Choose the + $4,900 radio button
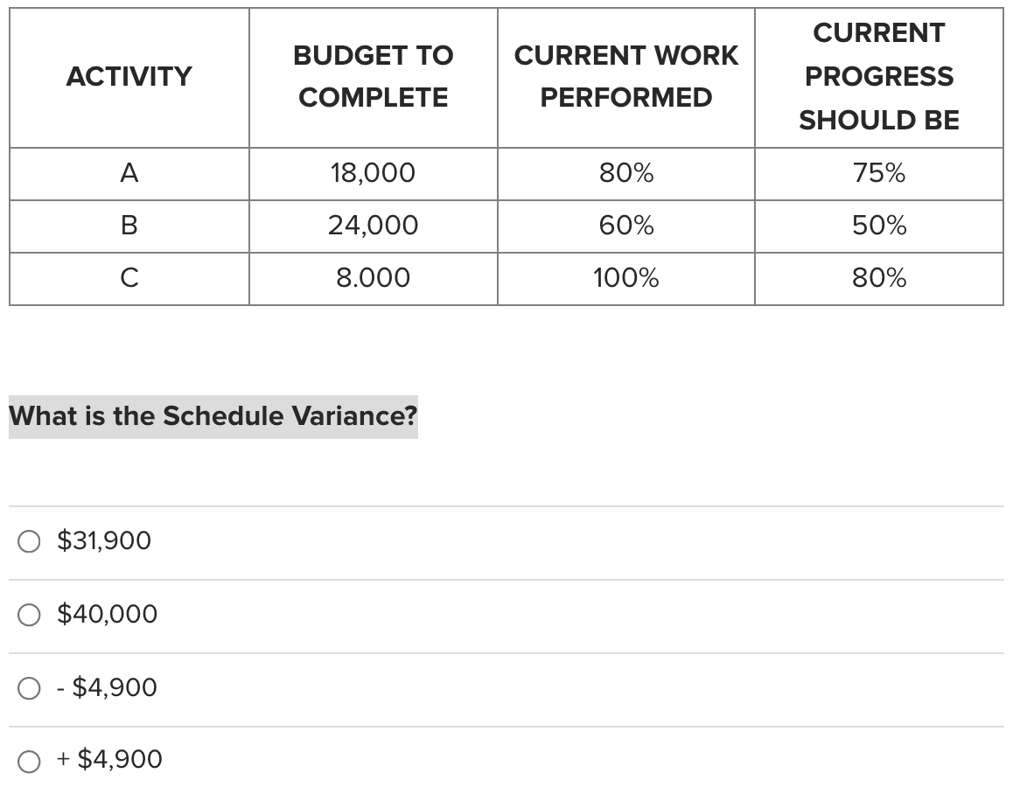1020x801 pixels. pyautogui.click(x=29, y=760)
